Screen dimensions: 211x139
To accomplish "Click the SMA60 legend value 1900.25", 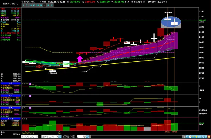I will (15, 15).
